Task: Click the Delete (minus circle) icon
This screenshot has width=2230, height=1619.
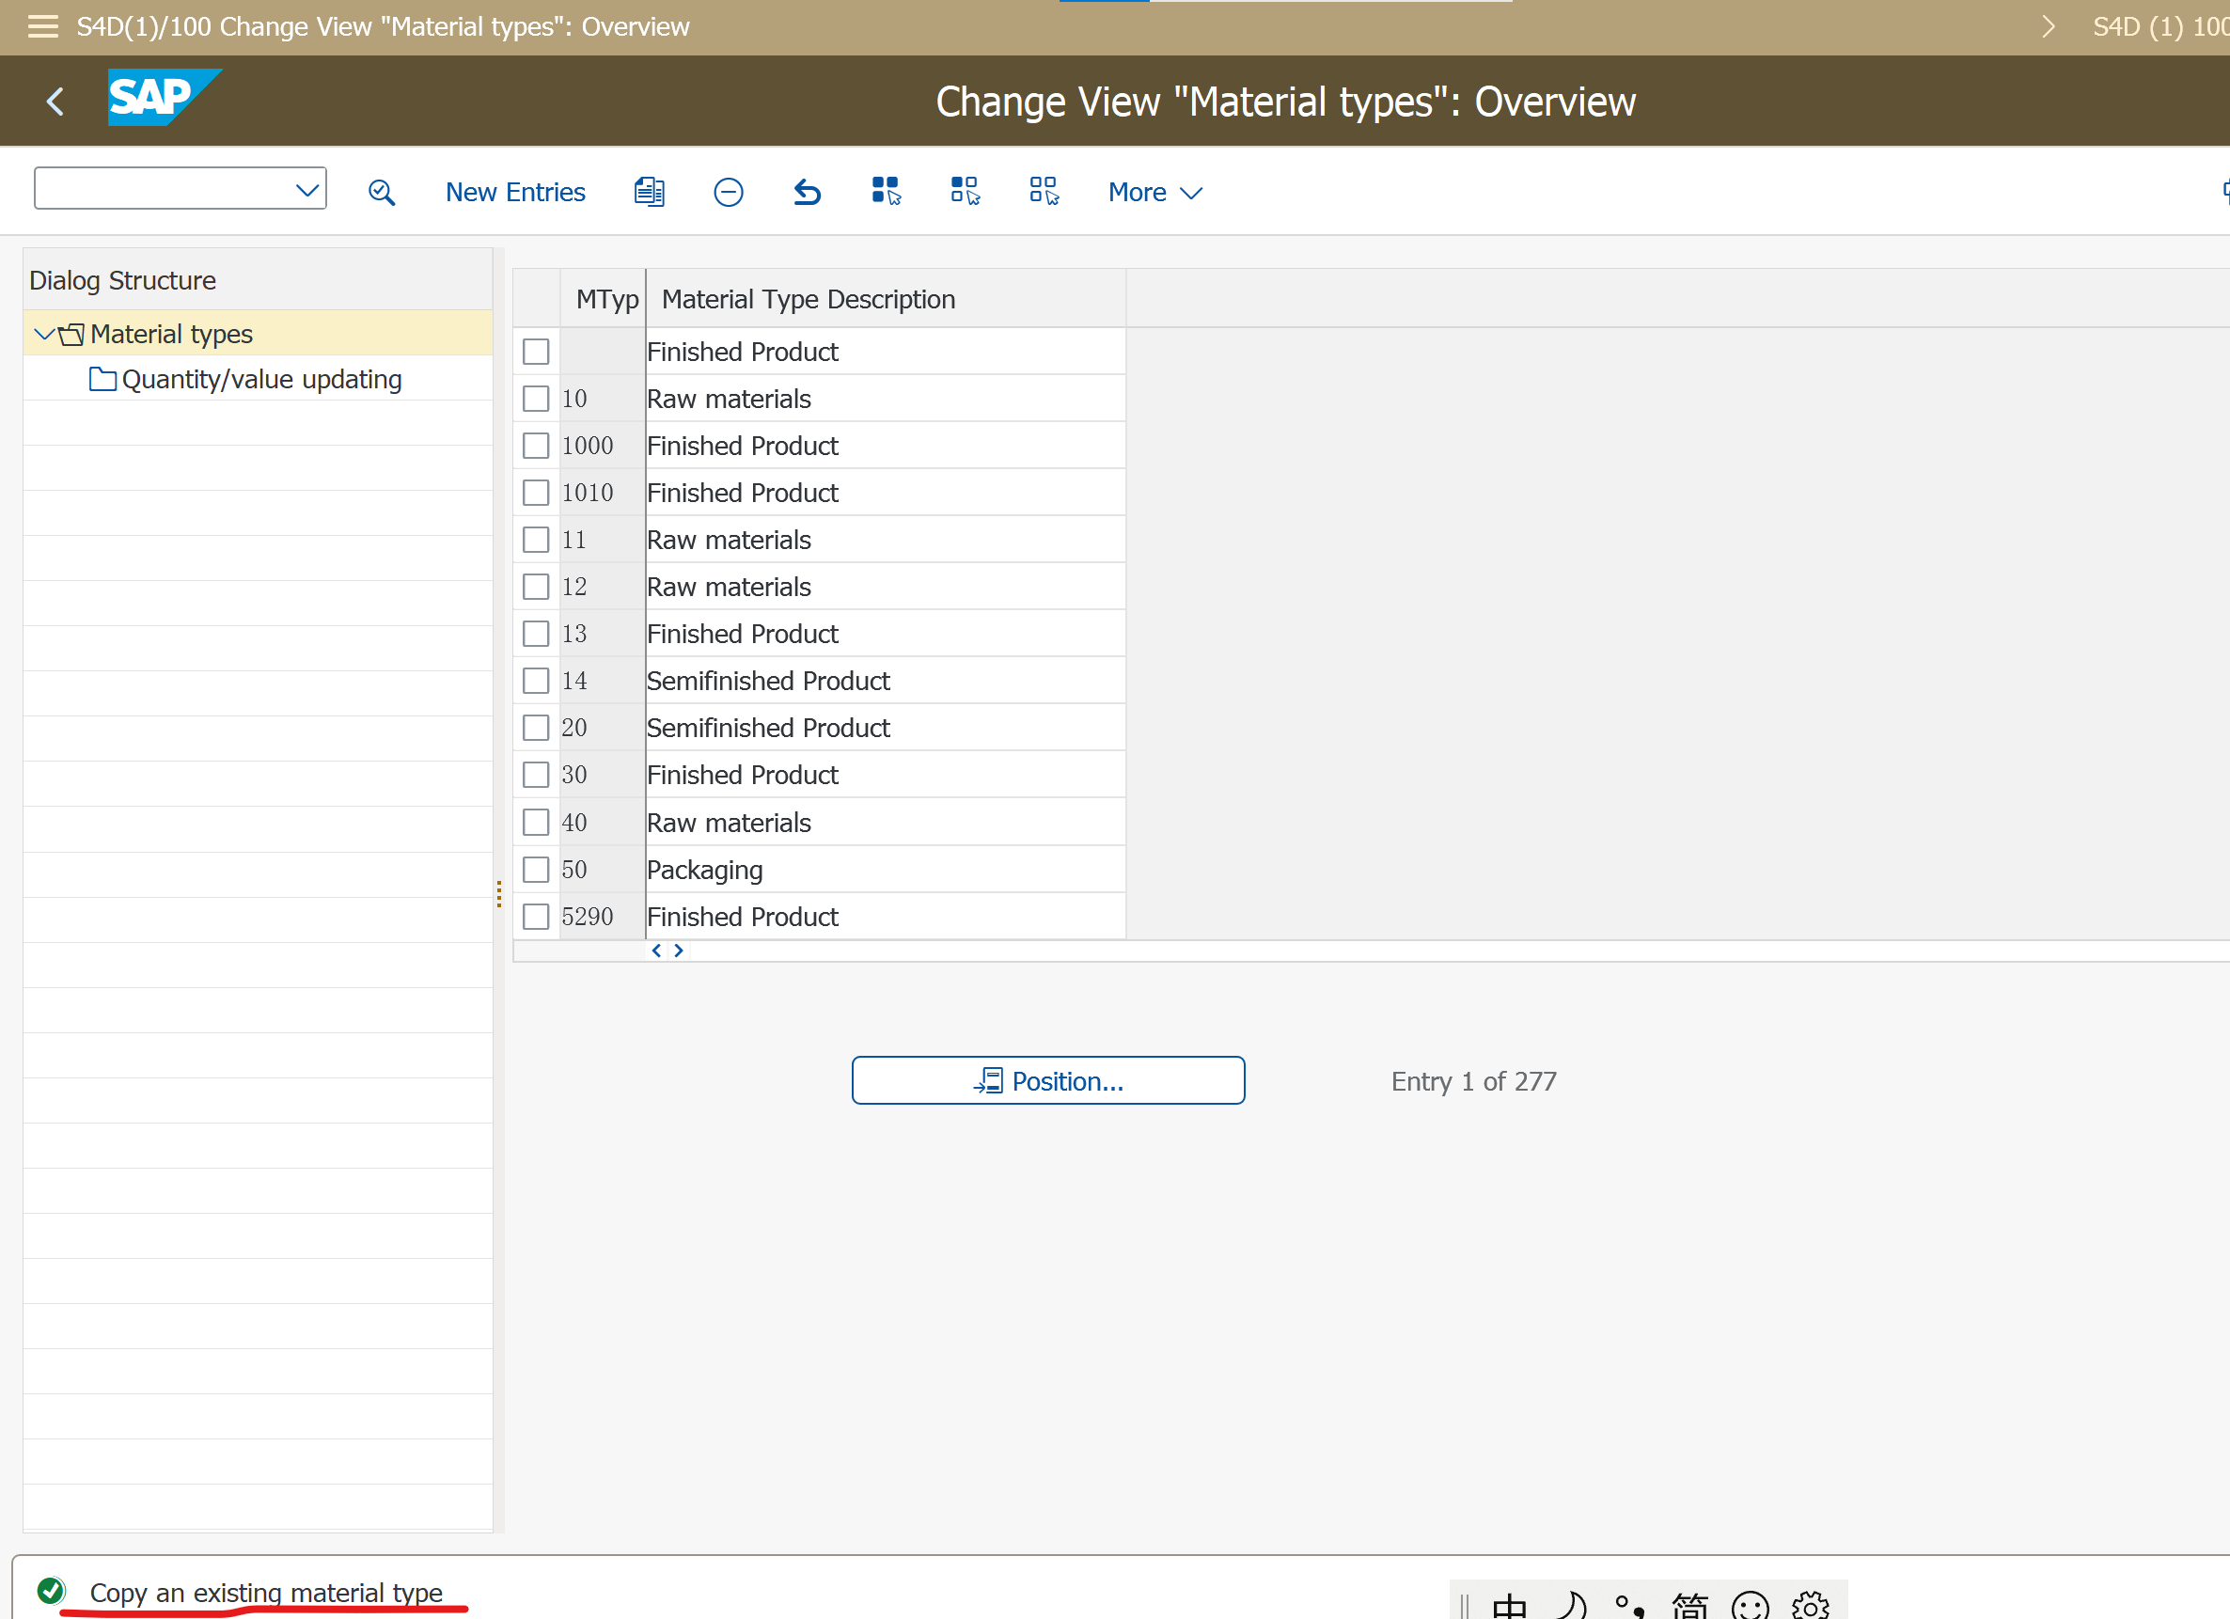Action: tap(729, 192)
